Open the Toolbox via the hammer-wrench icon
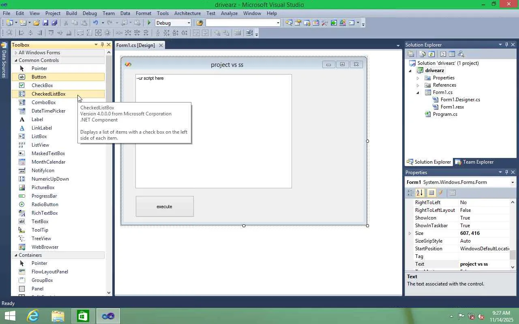Viewport: 519px width, 324px height. tap(325, 23)
